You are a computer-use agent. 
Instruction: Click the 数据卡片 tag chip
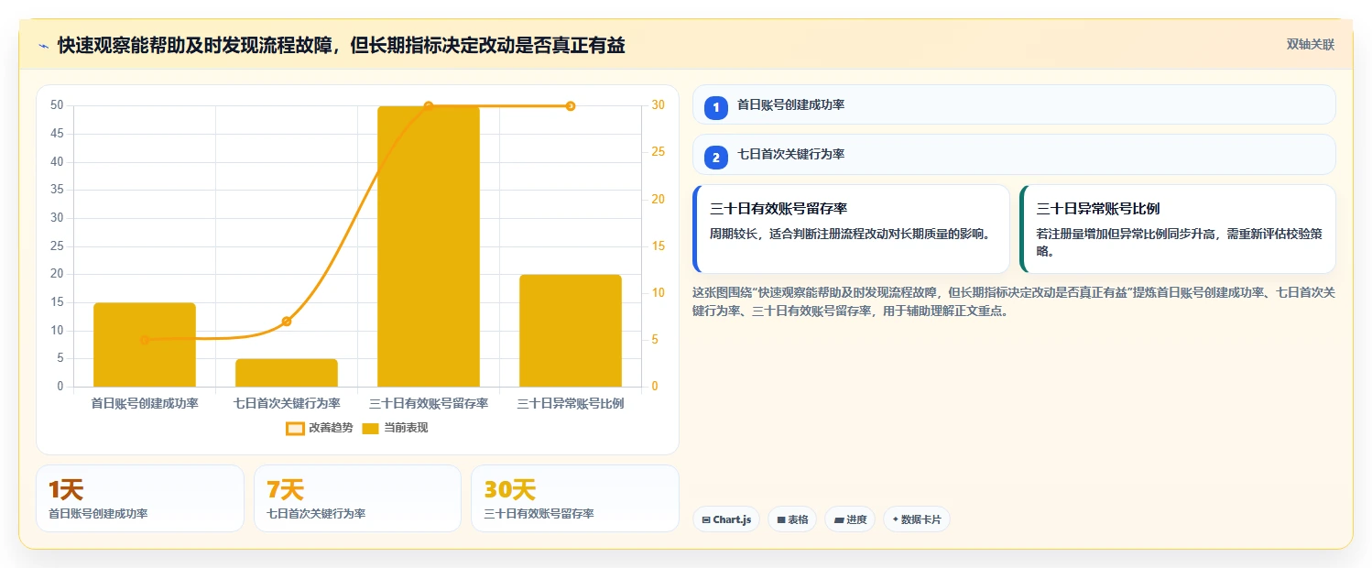click(x=917, y=519)
